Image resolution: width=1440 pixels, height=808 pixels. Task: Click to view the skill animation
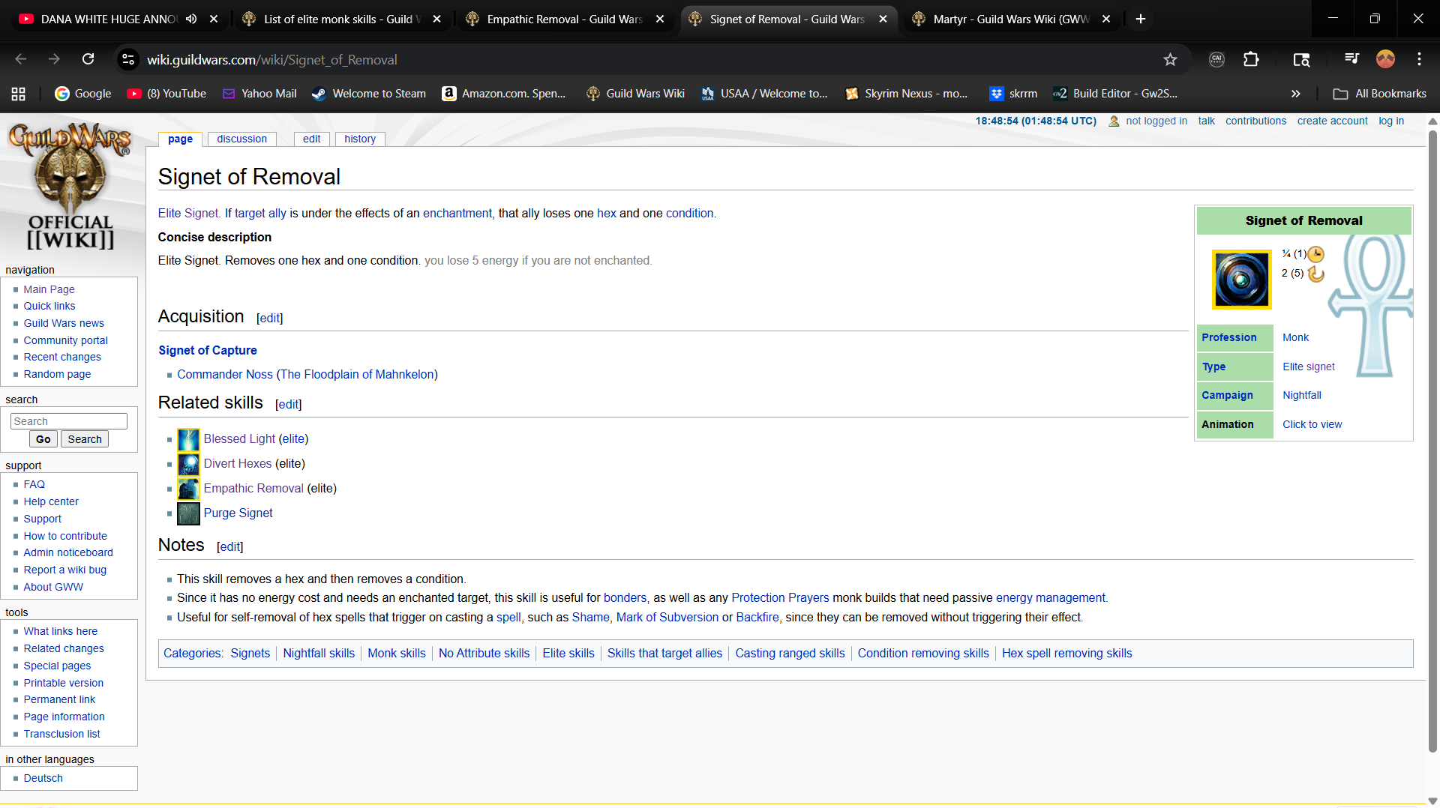(1312, 424)
